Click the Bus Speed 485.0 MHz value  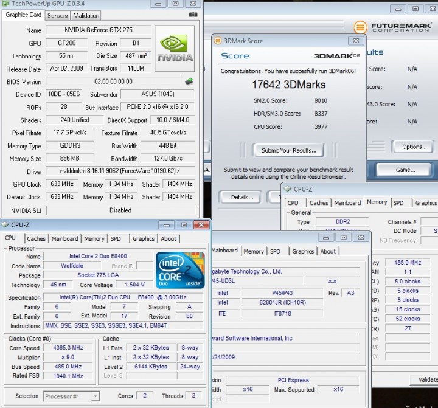coord(68,367)
